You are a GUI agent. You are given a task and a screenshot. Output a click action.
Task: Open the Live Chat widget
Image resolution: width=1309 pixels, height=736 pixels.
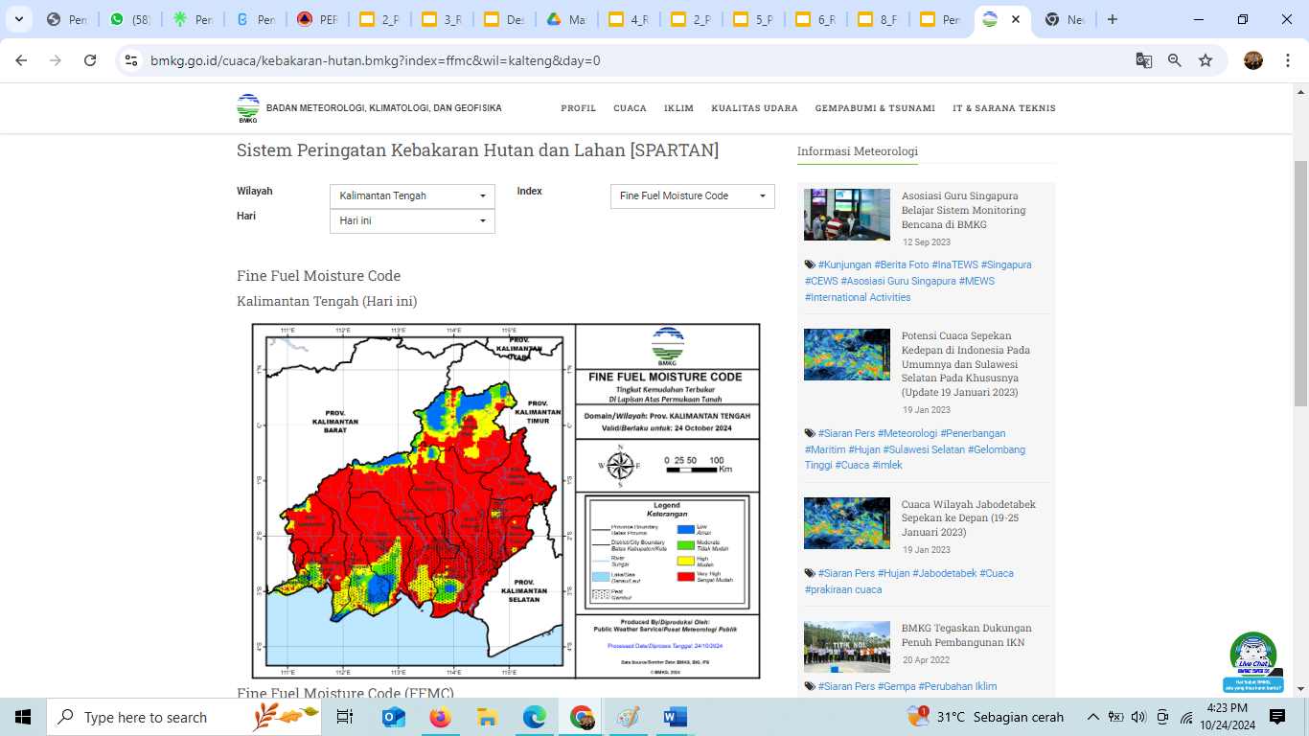pyautogui.click(x=1252, y=663)
